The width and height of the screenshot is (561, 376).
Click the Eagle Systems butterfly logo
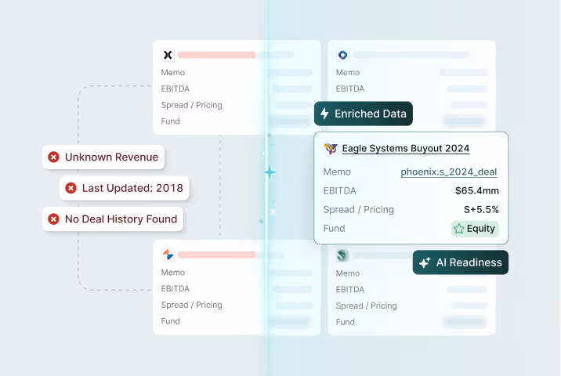[331, 149]
